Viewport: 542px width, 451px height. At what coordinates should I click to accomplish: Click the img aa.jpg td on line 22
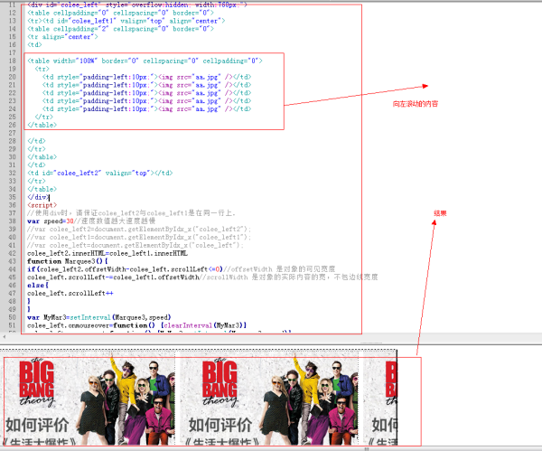(146, 93)
